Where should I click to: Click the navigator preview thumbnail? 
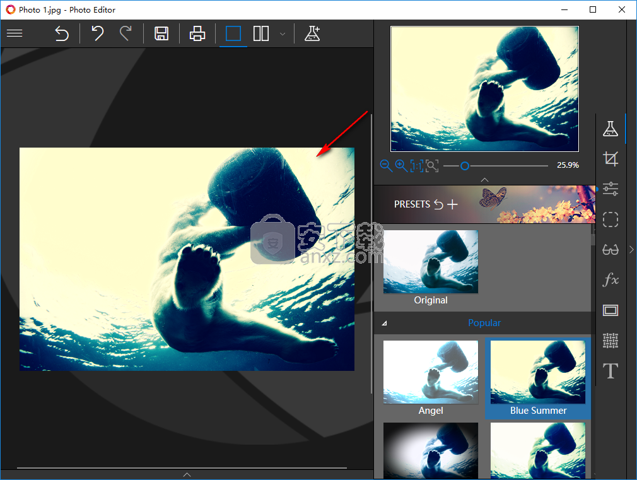point(484,88)
